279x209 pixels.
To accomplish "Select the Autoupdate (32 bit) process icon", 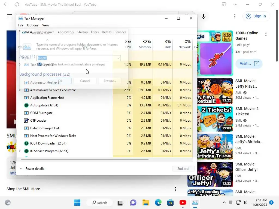I will (x=26, y=105).
